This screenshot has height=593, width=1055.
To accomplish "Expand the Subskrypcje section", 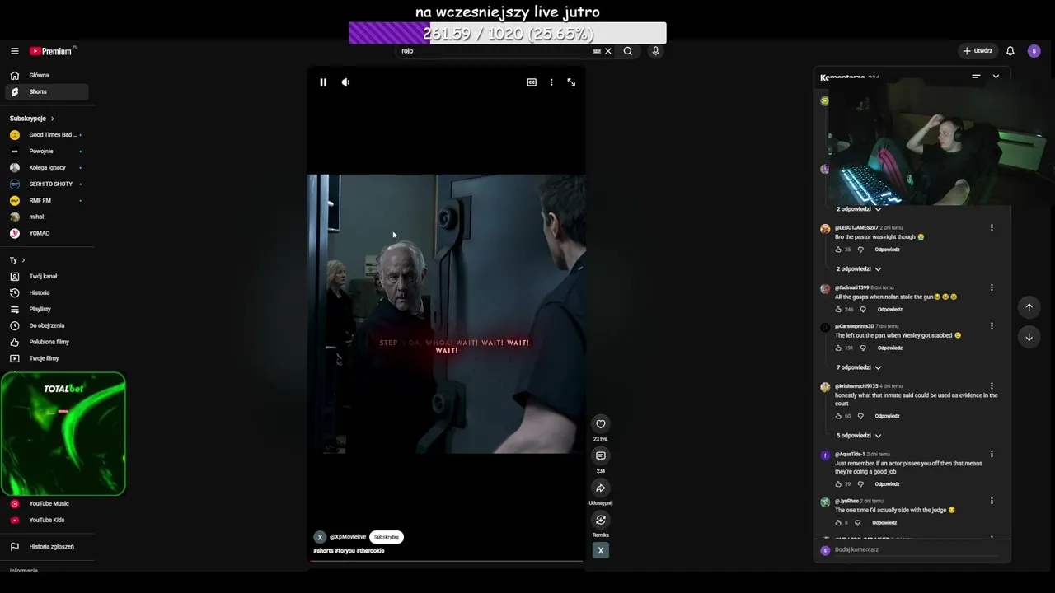I will pyautogui.click(x=32, y=119).
